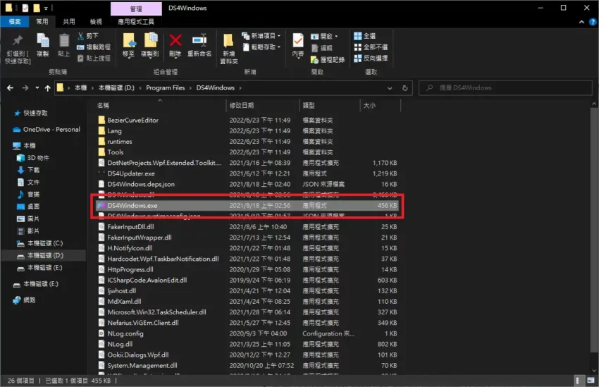Switch to the large icons view in the status bar
599x387 pixels.
591,380
